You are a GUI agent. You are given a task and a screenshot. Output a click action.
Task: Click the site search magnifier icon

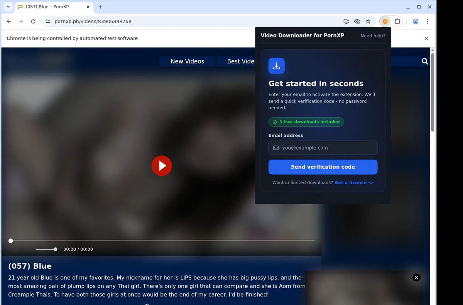[425, 61]
